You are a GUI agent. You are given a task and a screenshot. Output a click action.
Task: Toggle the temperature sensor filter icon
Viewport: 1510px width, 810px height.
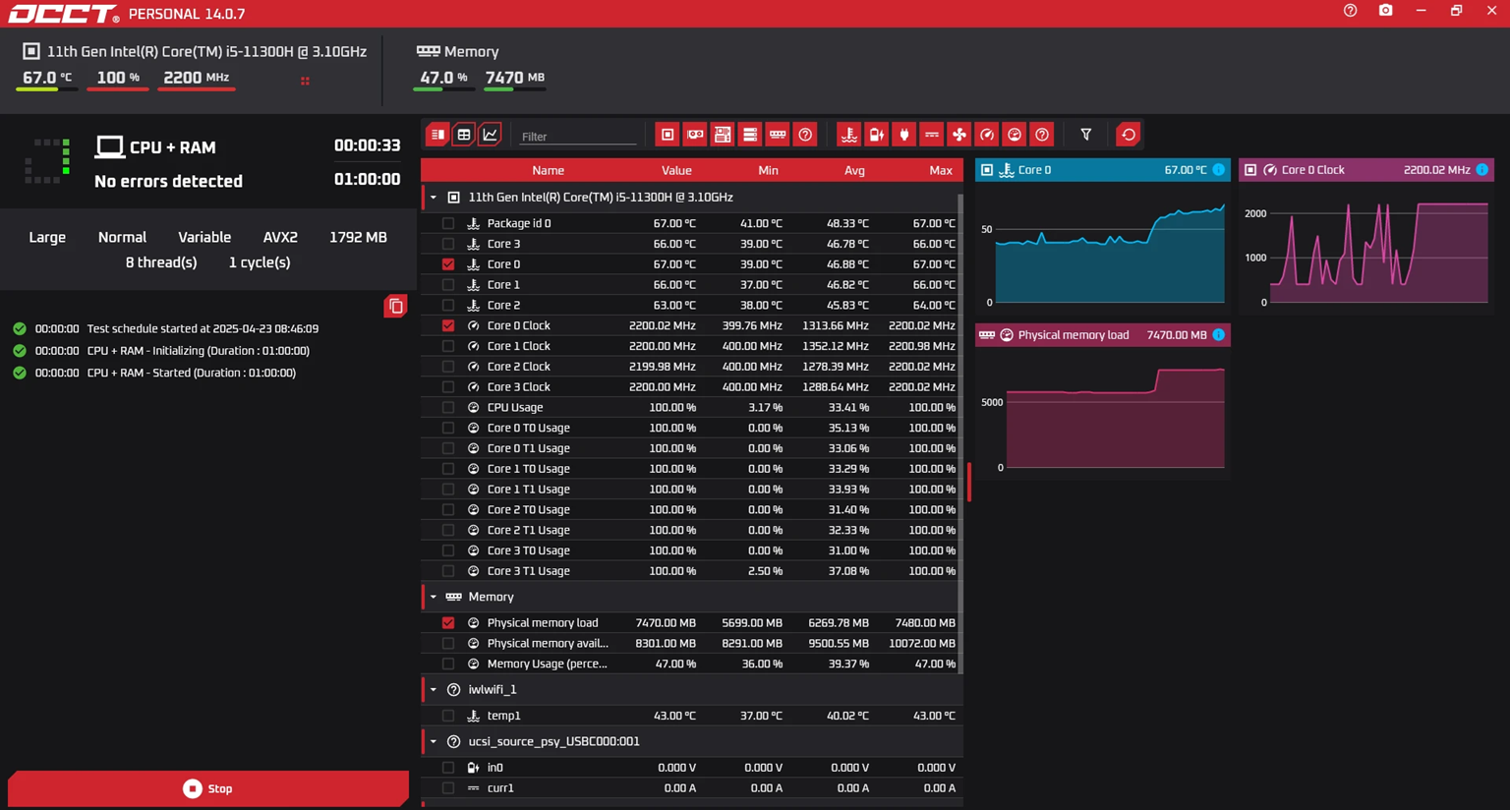(x=848, y=135)
